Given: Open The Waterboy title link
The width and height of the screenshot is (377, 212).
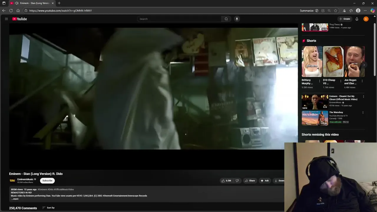Looking at the screenshot, I should coord(336,112).
